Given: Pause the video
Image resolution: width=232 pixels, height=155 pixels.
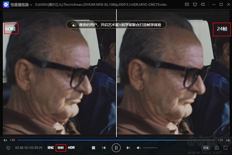Looking at the screenshot, I should coord(116,148).
